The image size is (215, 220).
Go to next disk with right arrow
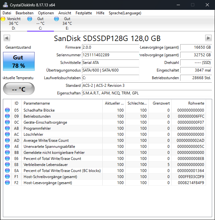tap(208, 38)
